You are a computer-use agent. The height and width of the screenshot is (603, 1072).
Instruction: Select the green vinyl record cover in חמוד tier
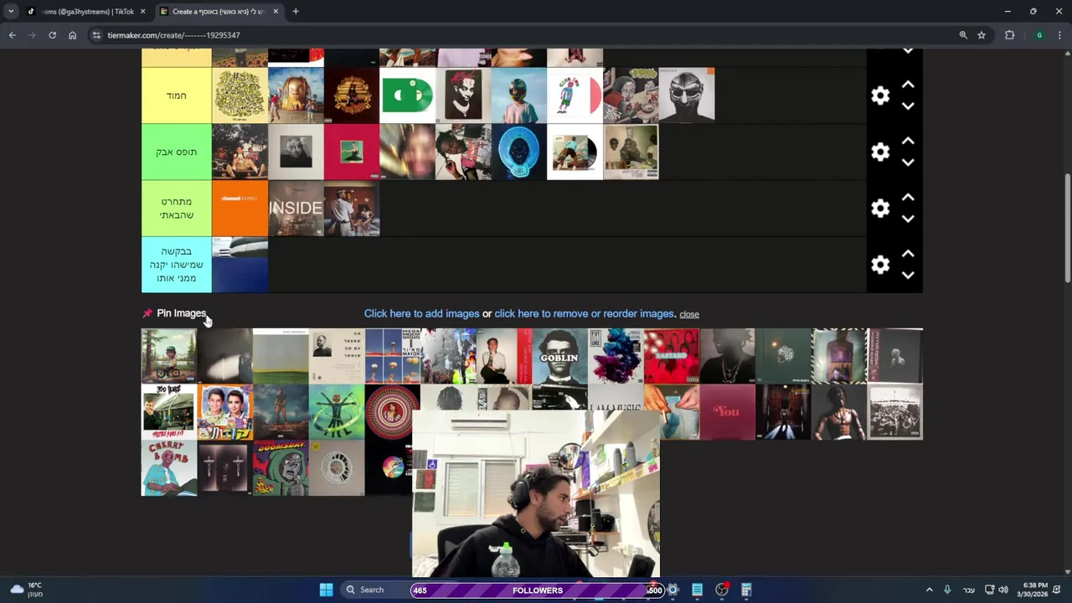click(407, 95)
